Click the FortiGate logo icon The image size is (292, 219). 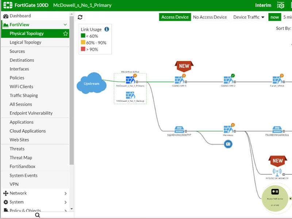[x=8, y=5]
